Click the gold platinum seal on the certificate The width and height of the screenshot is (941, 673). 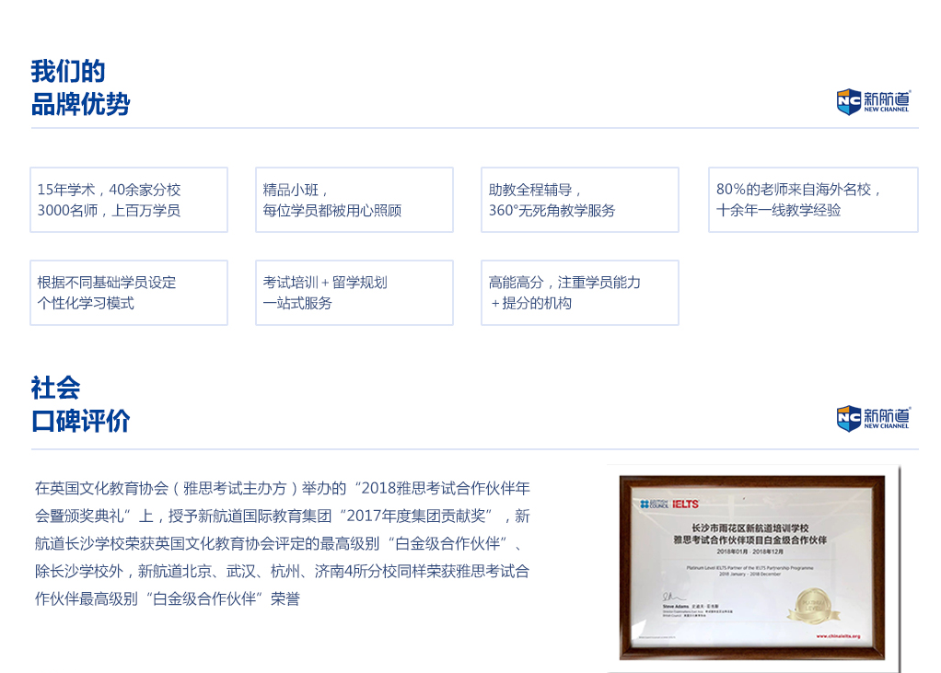(813, 607)
